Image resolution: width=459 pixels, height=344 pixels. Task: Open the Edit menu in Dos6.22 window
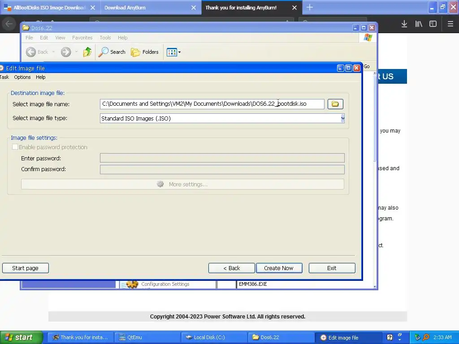[x=44, y=38]
